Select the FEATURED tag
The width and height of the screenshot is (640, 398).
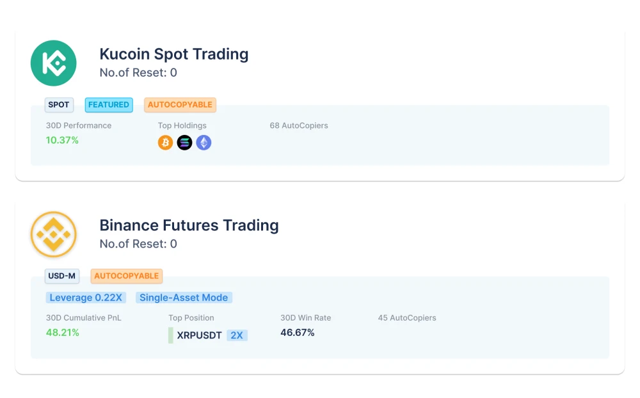109,105
